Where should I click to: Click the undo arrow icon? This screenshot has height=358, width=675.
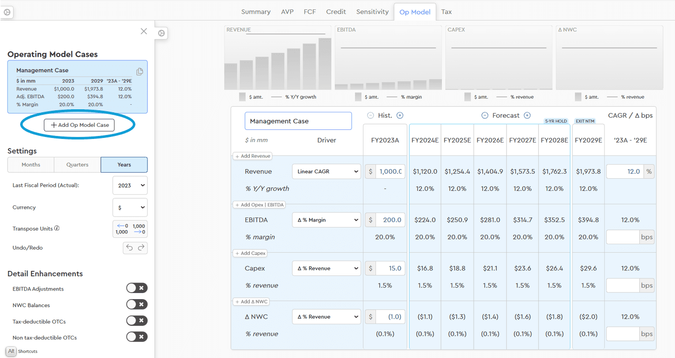click(129, 248)
